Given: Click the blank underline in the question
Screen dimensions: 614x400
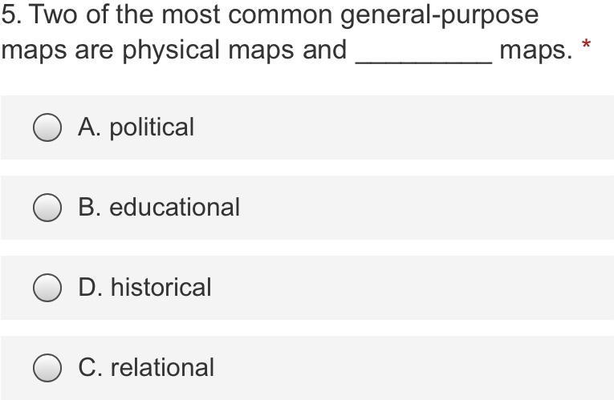Looking at the screenshot, I should 424,59.
